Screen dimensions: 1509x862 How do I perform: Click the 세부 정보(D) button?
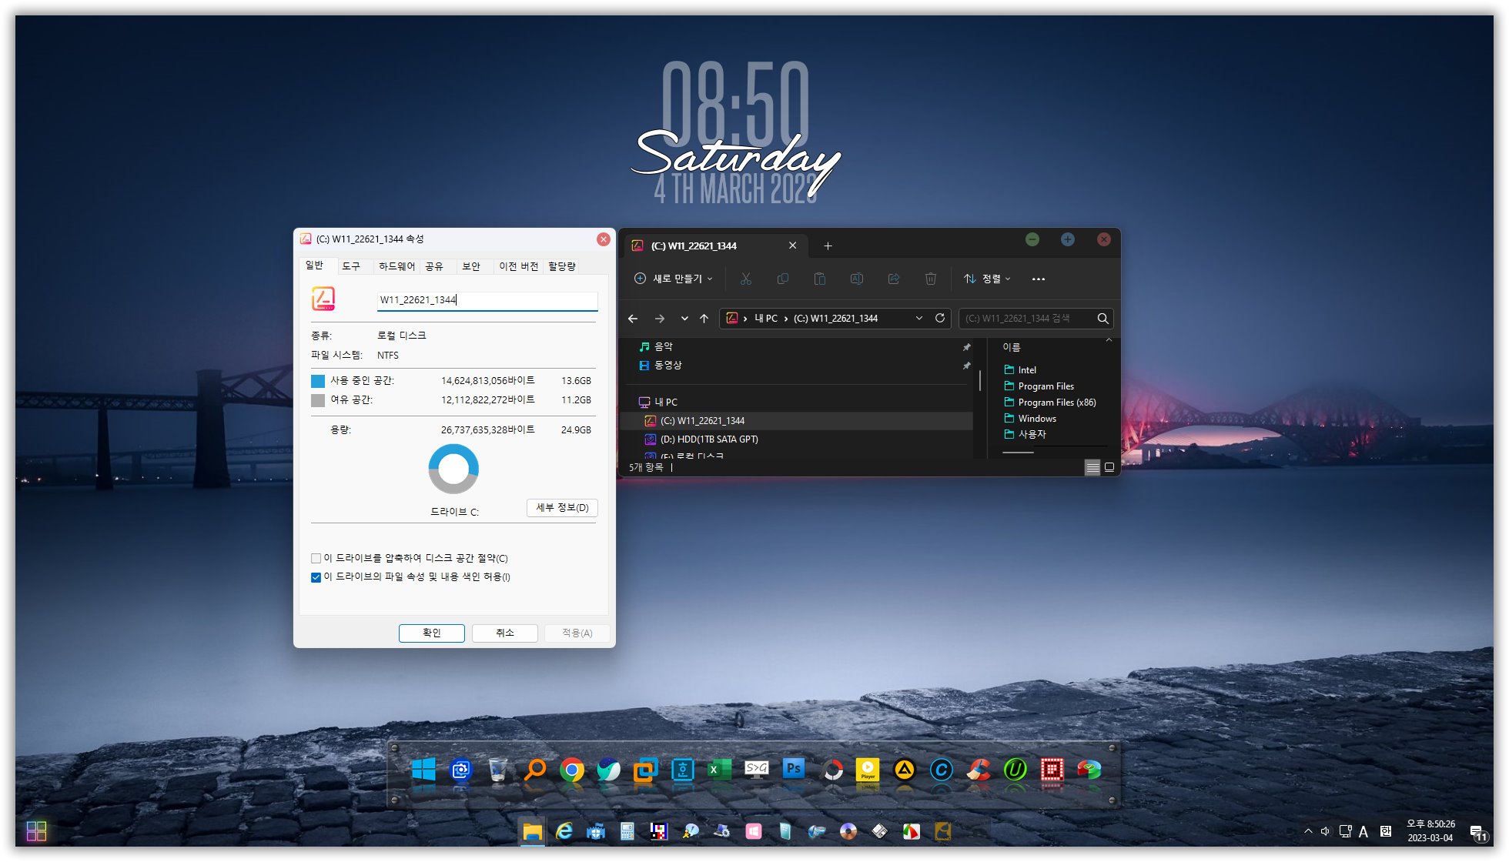pos(562,508)
